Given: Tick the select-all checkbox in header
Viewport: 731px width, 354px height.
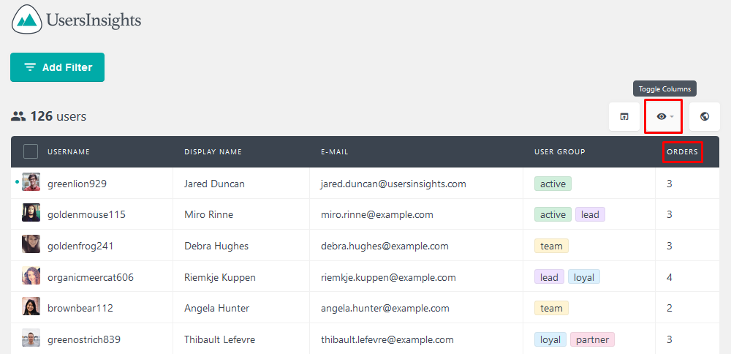Looking at the screenshot, I should (x=31, y=151).
